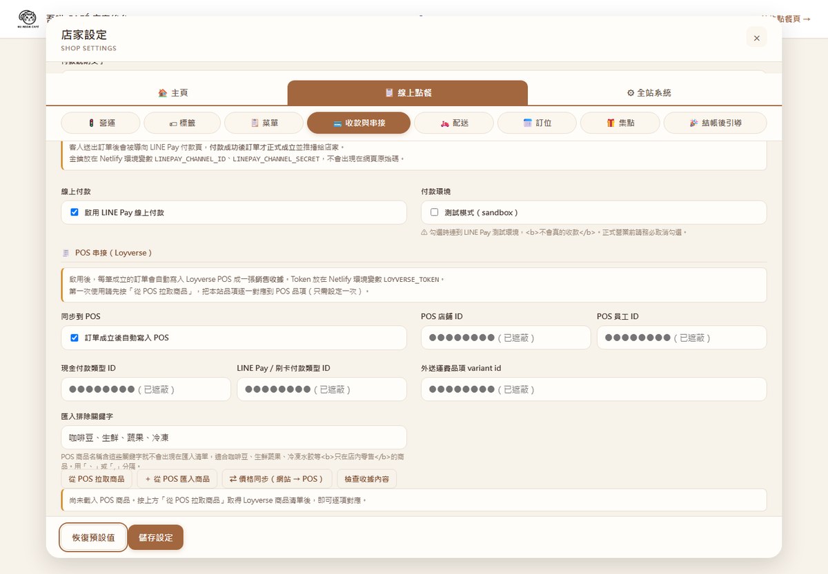Viewport: 828px width, 574px height.
Task: Open the 配送 sub-tab
Action: click(x=454, y=123)
